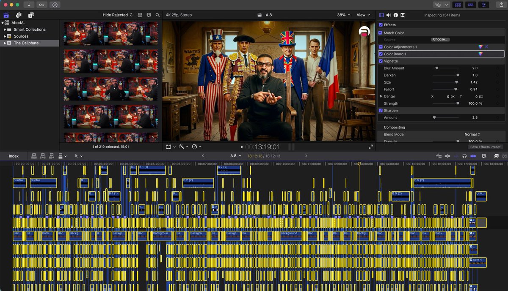Go back in timeline history arrow
The height and width of the screenshot is (291, 508).
[203, 156]
